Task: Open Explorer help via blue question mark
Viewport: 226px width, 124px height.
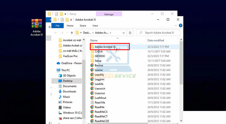Action: [x=181, y=26]
